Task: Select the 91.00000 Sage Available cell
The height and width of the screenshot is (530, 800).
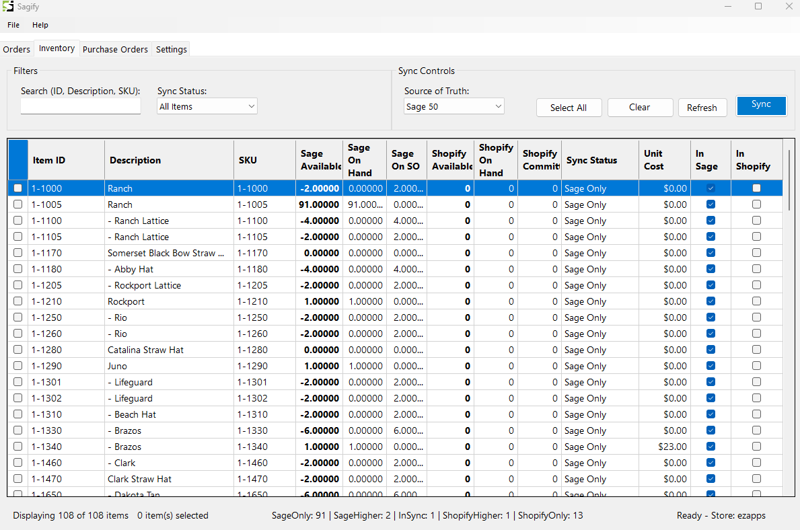Action: click(x=320, y=204)
